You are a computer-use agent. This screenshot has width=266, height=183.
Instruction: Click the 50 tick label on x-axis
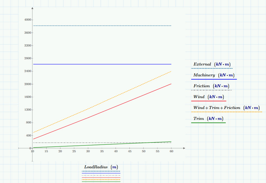click(144, 151)
